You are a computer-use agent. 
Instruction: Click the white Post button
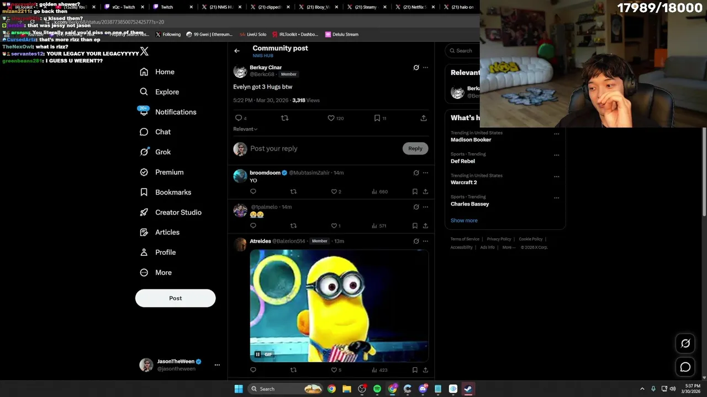[175, 298]
